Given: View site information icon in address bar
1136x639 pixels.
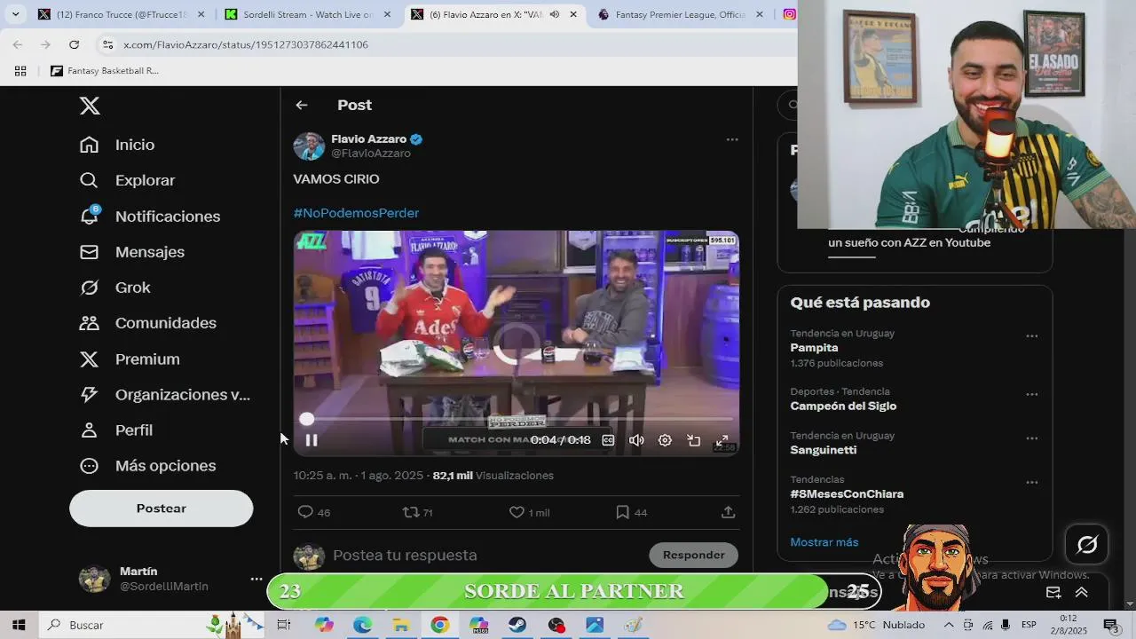Looking at the screenshot, I should coord(107,44).
